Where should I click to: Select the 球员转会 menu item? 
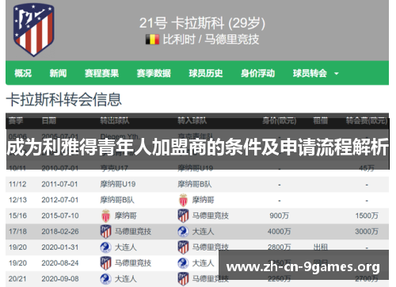310,73
